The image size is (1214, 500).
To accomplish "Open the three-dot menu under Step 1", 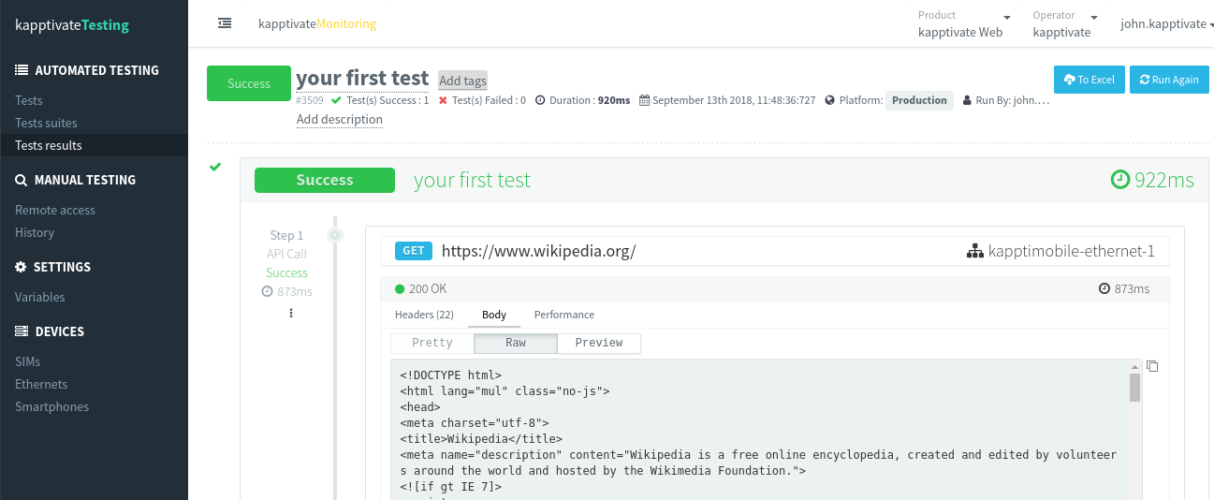I will point(291,313).
